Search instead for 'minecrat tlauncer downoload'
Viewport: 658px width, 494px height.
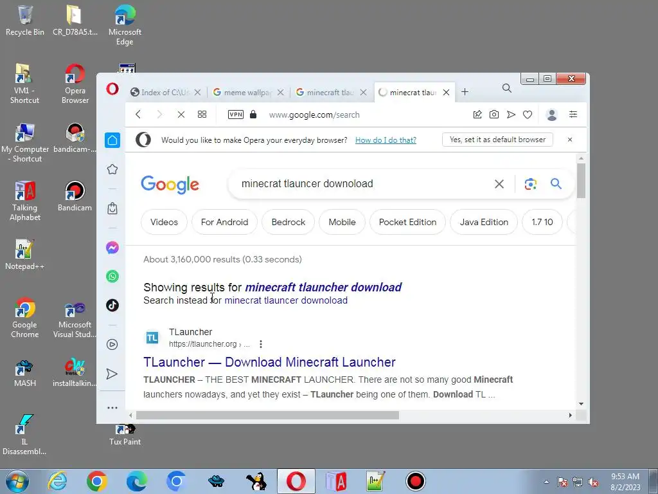[x=286, y=300]
